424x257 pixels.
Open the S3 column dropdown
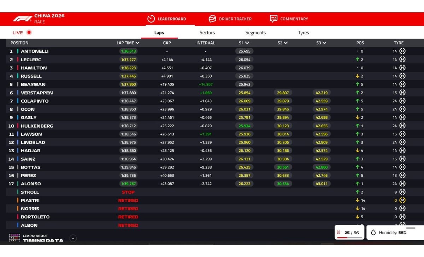[x=324, y=43]
